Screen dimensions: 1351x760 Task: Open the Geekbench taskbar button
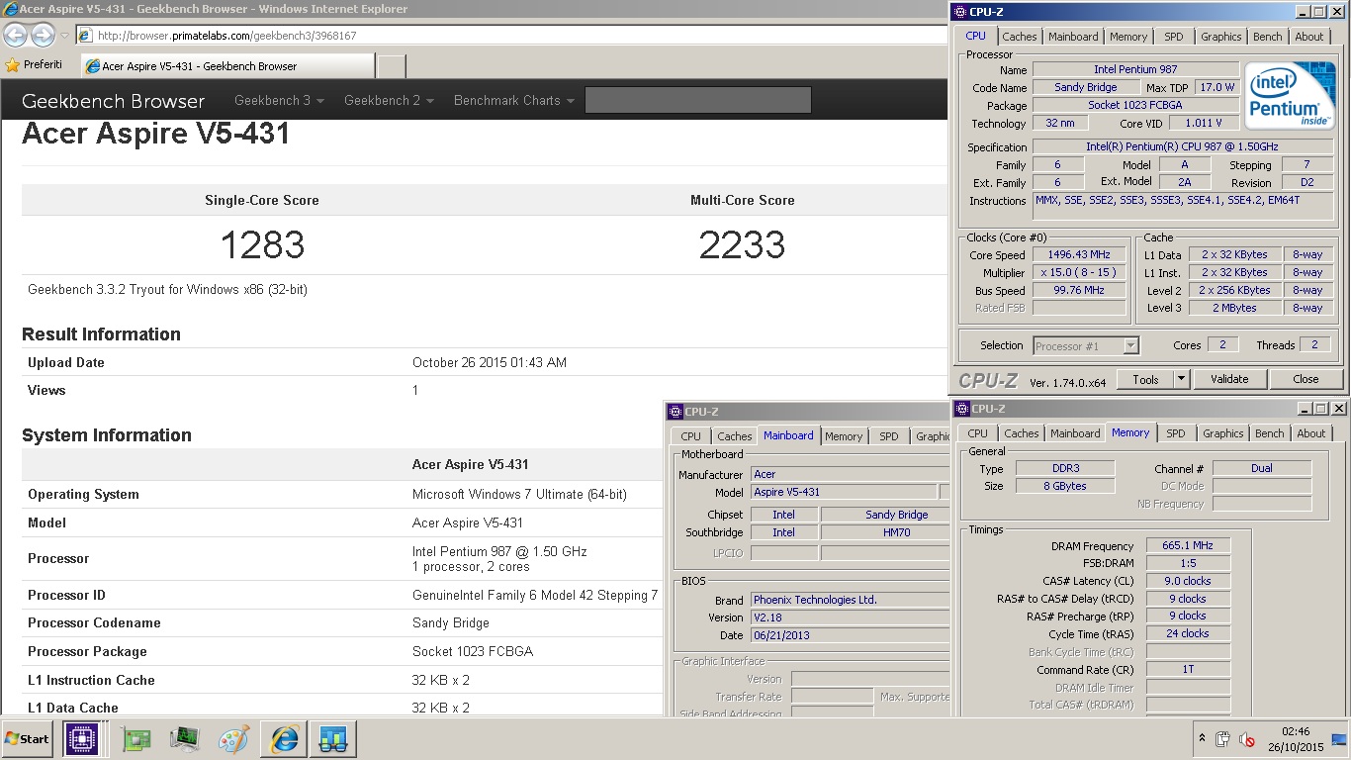click(332, 739)
